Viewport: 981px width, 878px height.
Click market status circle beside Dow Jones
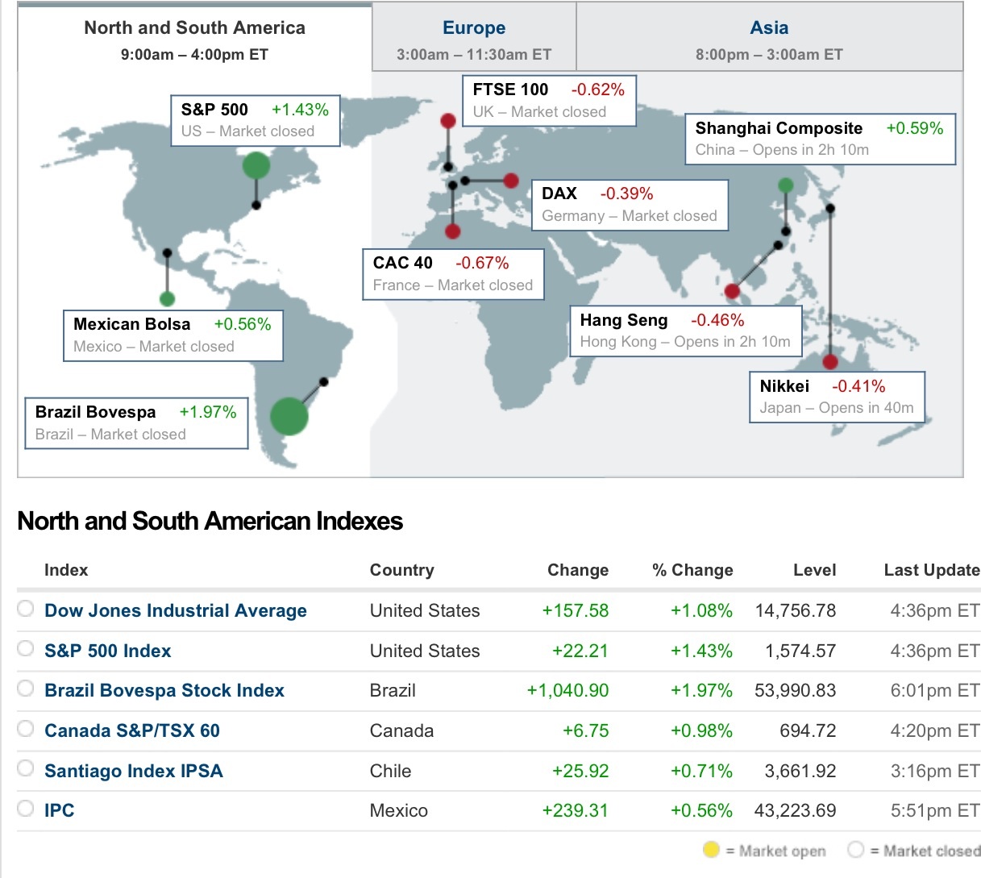pos(26,608)
